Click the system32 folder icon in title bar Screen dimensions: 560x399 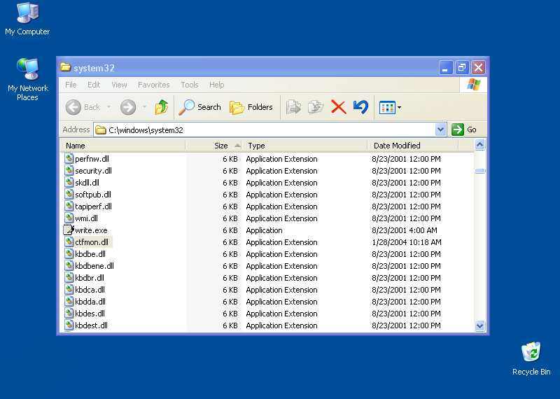click(65, 67)
